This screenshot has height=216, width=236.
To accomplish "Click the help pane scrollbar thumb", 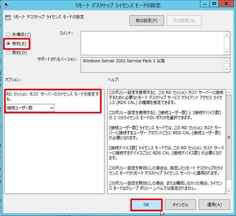I will point(229,137).
